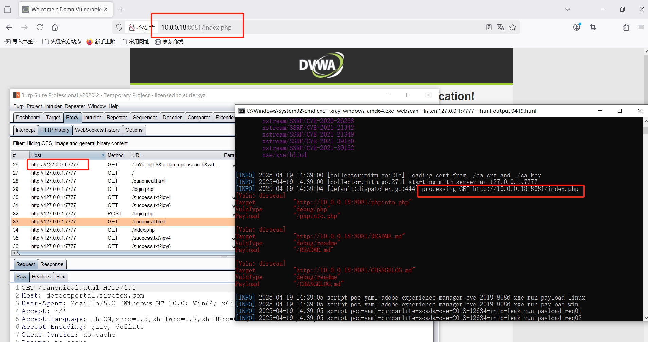
Task: Click the cmd.exe window title icon
Action: (242, 111)
